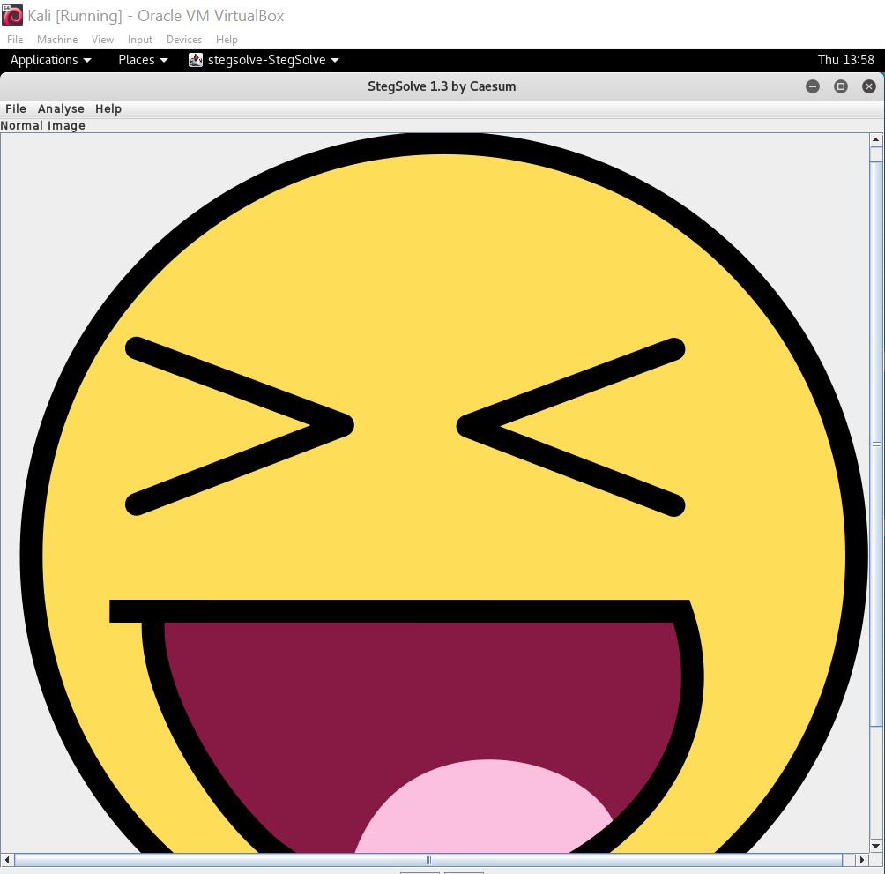
Task: Close the StegSolve window
Action: [869, 86]
